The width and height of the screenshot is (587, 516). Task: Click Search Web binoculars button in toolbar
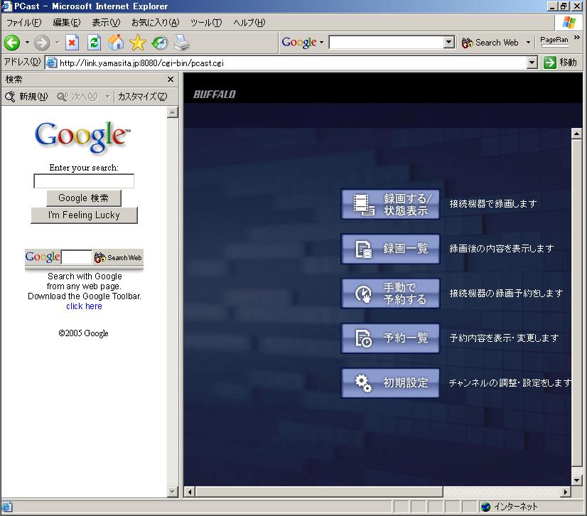coord(490,43)
